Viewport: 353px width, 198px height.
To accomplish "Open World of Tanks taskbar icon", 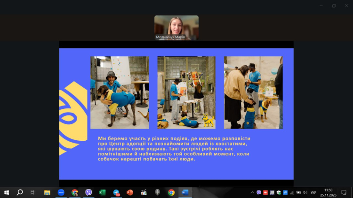I will (158, 192).
